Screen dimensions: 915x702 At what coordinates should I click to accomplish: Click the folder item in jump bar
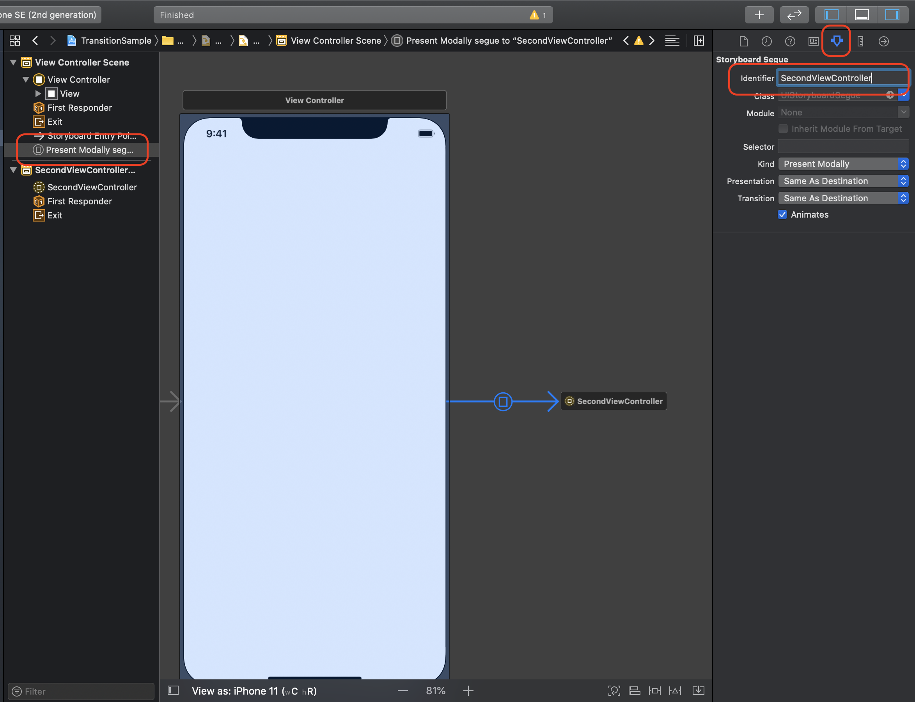click(172, 41)
